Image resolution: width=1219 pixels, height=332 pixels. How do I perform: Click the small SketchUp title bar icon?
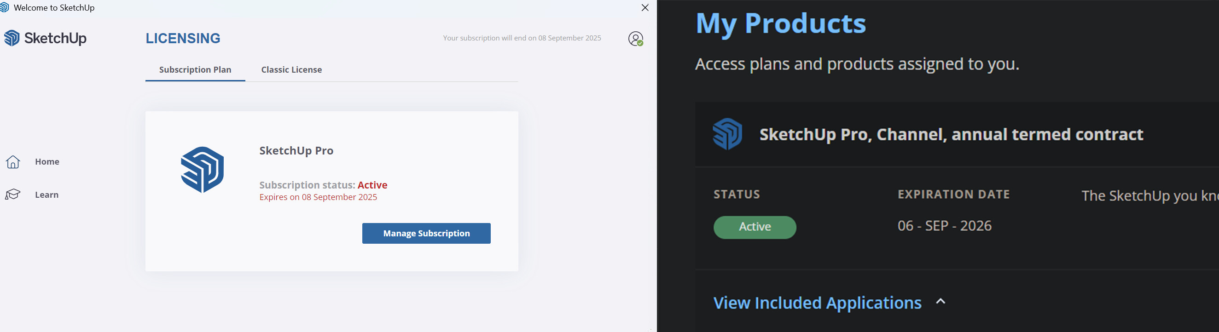[5, 7]
